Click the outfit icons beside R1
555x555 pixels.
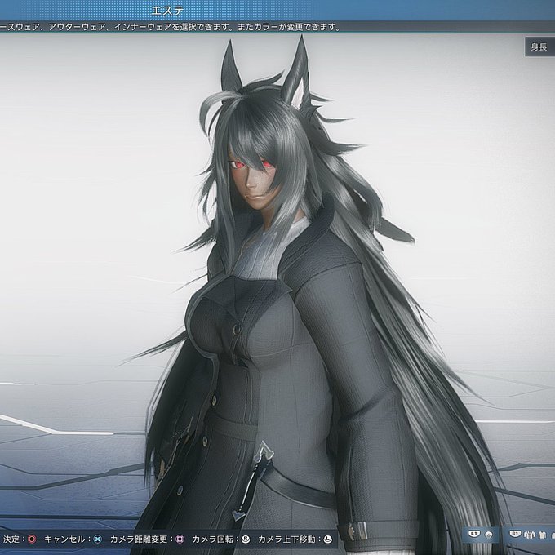click(538, 535)
